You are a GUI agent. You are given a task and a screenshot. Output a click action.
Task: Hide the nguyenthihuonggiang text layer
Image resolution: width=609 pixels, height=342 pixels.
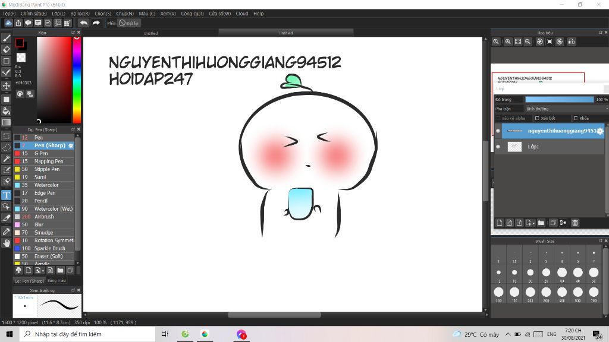click(x=498, y=131)
